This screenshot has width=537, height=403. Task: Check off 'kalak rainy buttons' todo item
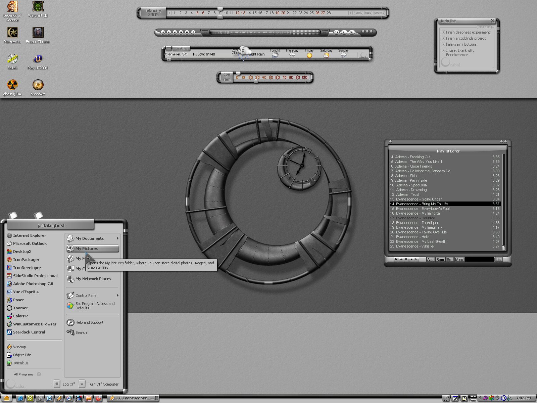click(x=443, y=44)
